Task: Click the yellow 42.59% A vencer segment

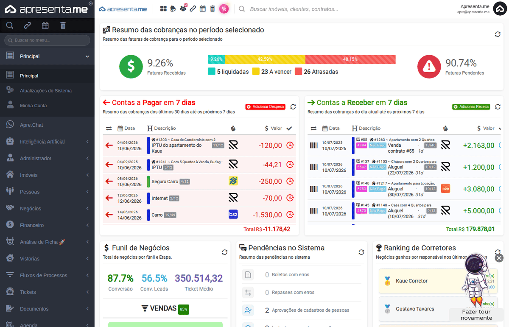Action: (x=265, y=59)
